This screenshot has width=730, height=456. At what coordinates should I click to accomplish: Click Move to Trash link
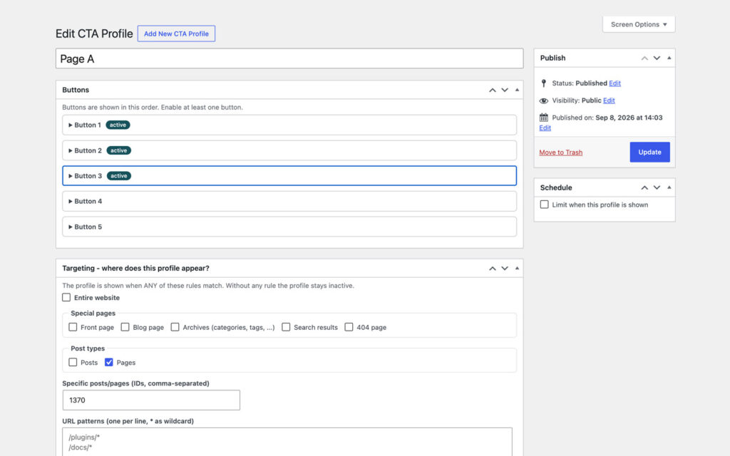(x=560, y=152)
